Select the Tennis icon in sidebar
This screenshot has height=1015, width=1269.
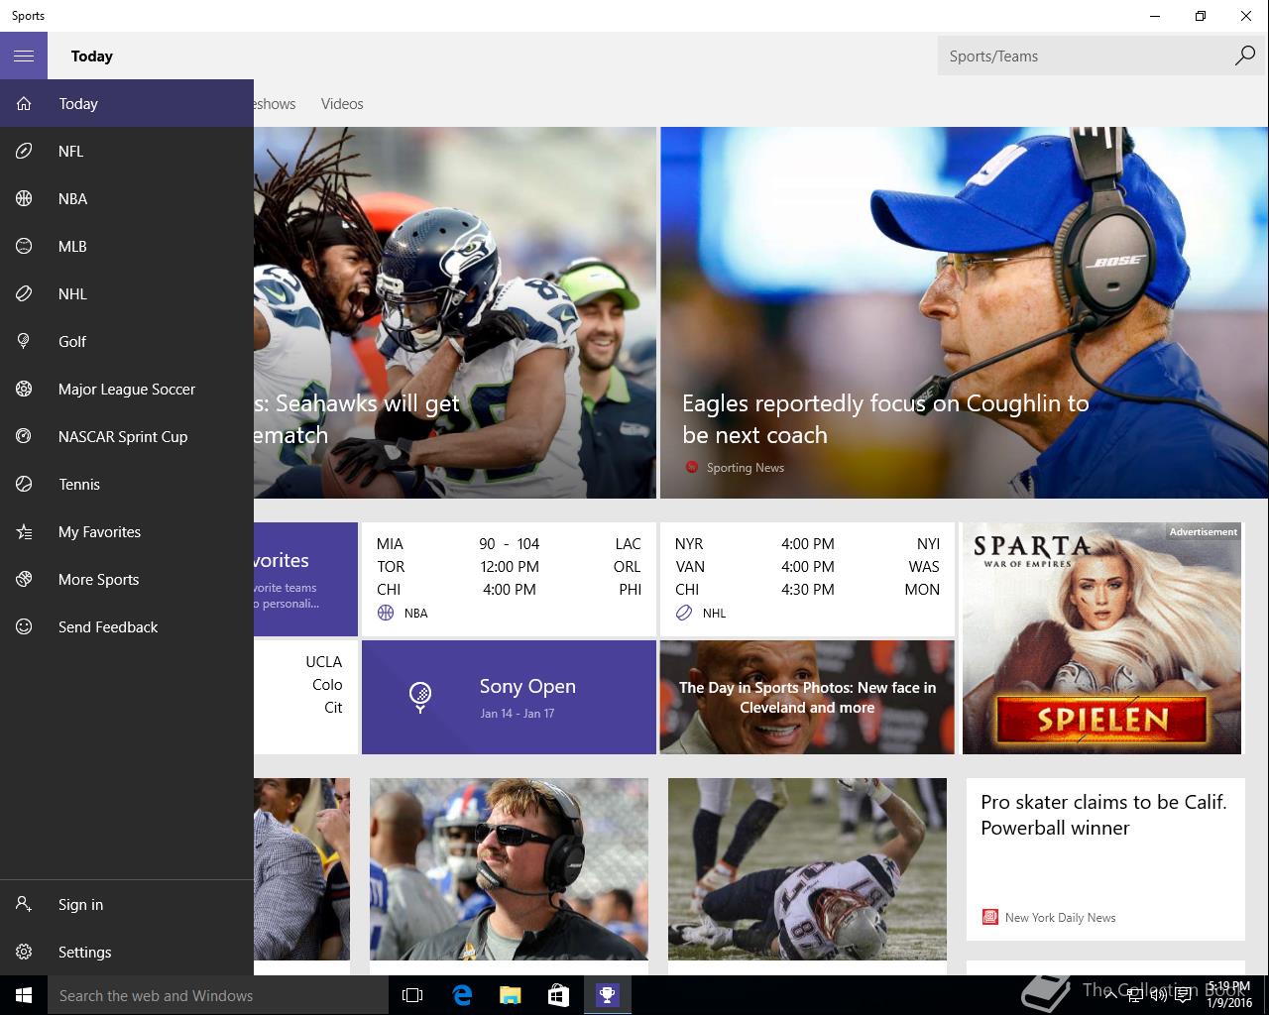coord(24,484)
